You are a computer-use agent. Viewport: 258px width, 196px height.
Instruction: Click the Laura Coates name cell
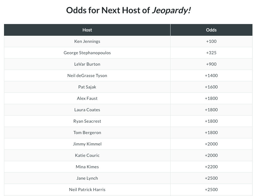pos(87,110)
